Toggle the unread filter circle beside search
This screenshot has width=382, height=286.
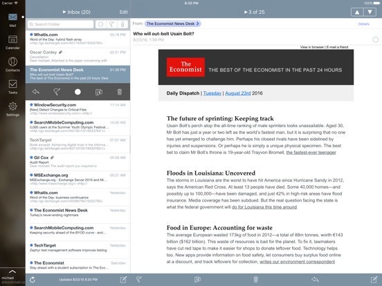pyautogui.click(x=100, y=24)
